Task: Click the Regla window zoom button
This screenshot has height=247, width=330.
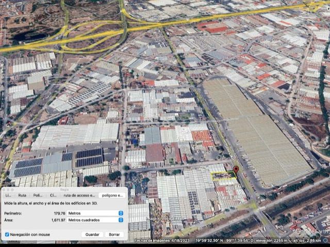Action: tap(12, 190)
